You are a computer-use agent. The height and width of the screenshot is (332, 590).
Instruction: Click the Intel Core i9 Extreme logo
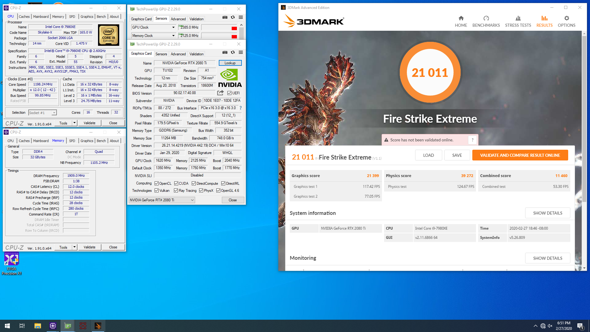[x=108, y=35]
